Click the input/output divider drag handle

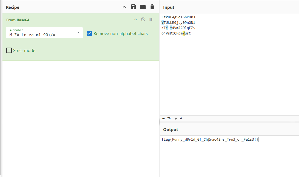[291, 122]
